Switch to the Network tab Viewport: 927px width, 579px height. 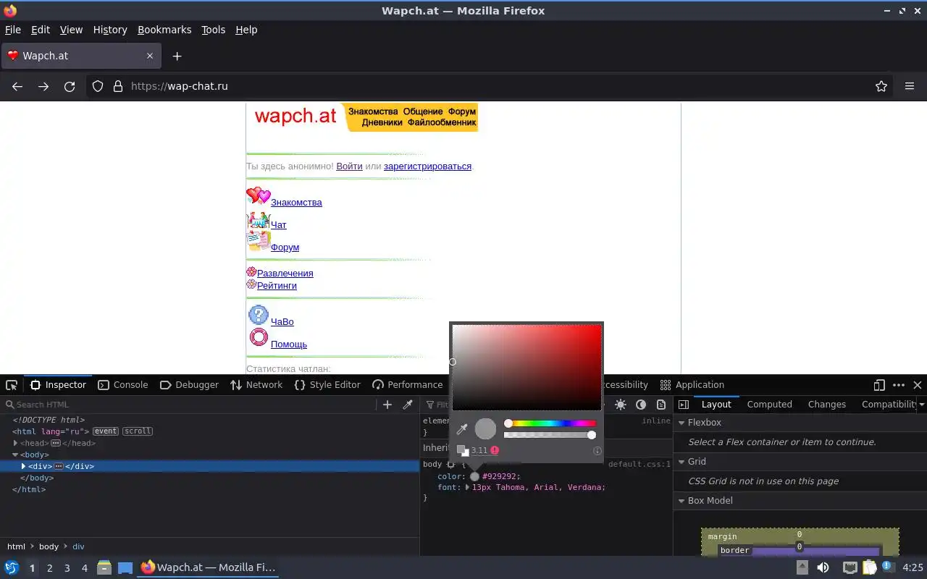tap(256, 385)
